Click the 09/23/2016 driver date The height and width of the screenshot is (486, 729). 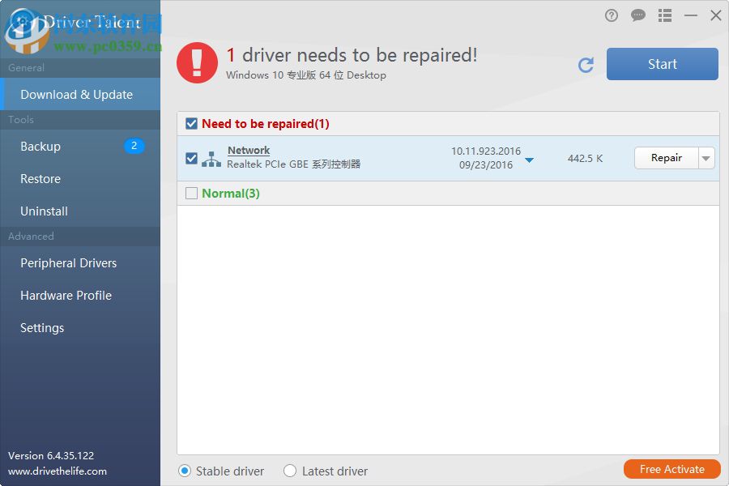tap(486, 165)
